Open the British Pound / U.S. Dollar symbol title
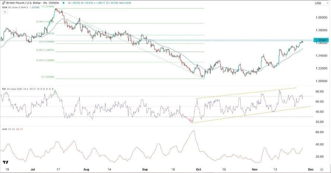 click(x=32, y=3)
